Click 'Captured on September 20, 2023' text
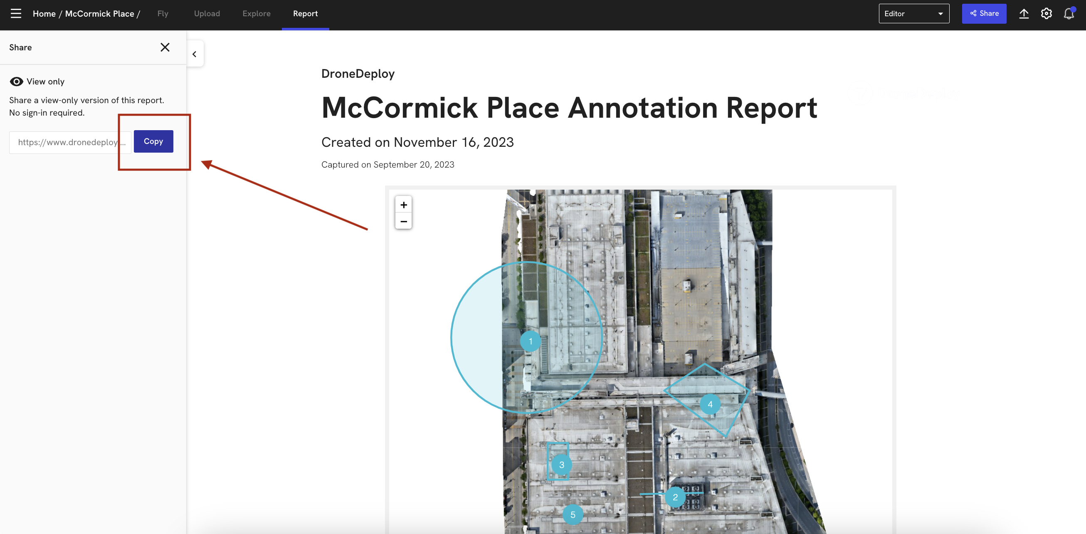 388,165
